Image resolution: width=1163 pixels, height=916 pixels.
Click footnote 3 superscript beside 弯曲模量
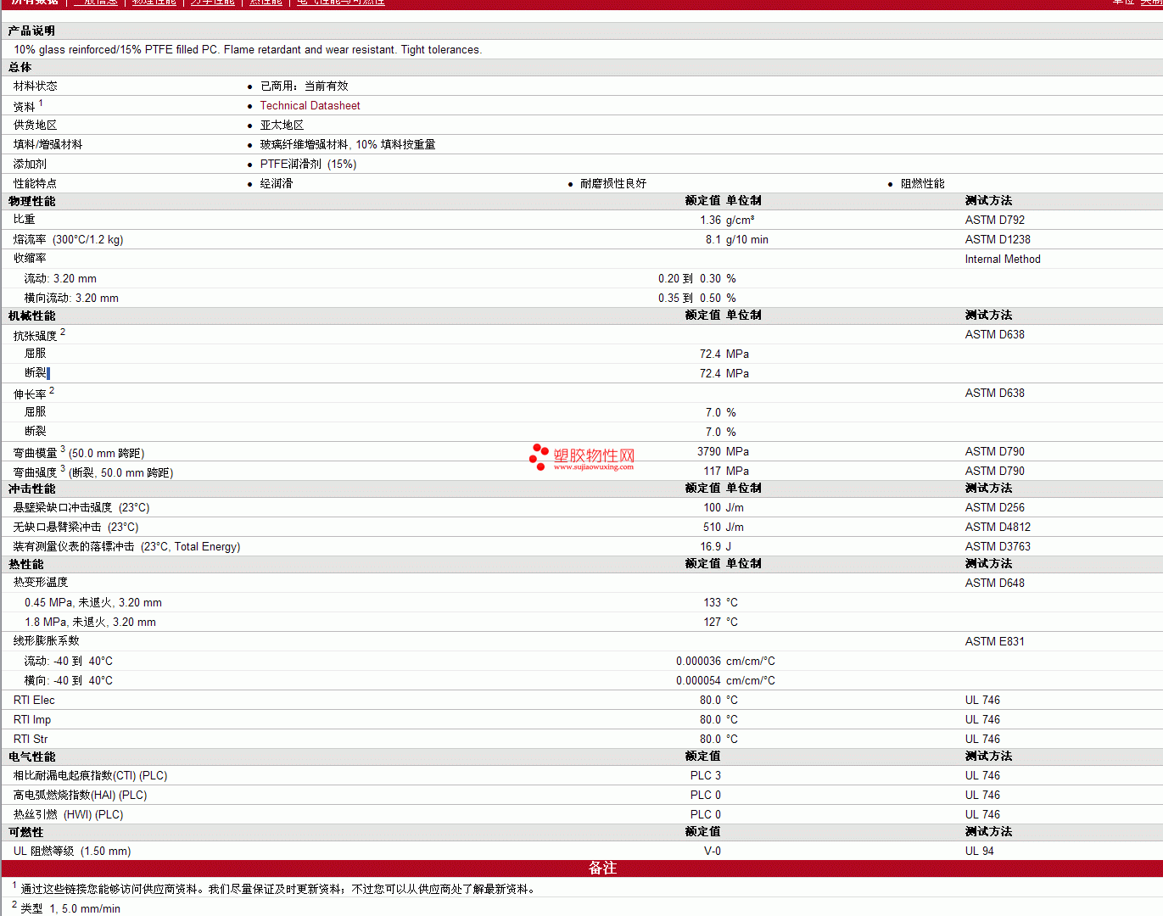click(x=63, y=450)
